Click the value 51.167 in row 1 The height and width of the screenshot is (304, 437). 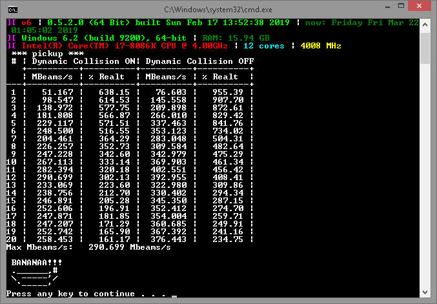click(57, 92)
